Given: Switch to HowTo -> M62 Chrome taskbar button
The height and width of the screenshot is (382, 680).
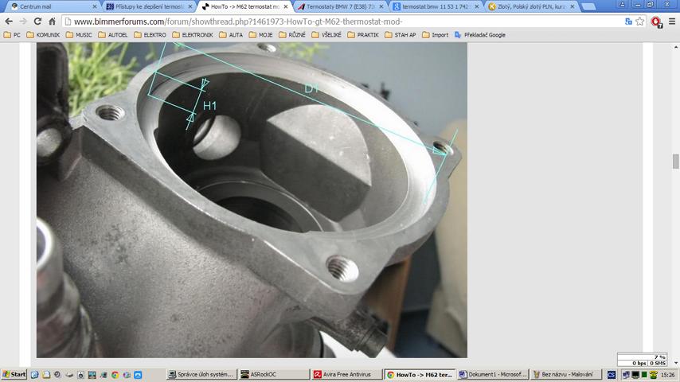Looking at the screenshot, I should pos(419,374).
